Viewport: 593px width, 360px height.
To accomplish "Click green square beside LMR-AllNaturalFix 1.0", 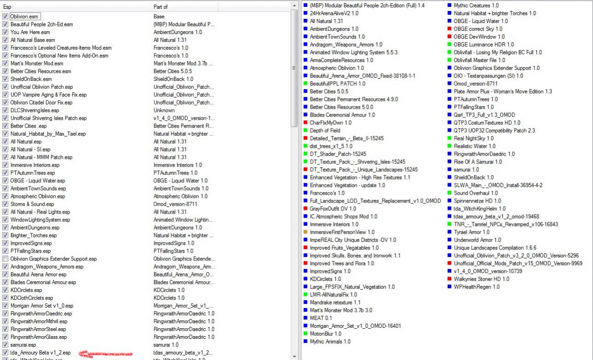I will point(305,295).
